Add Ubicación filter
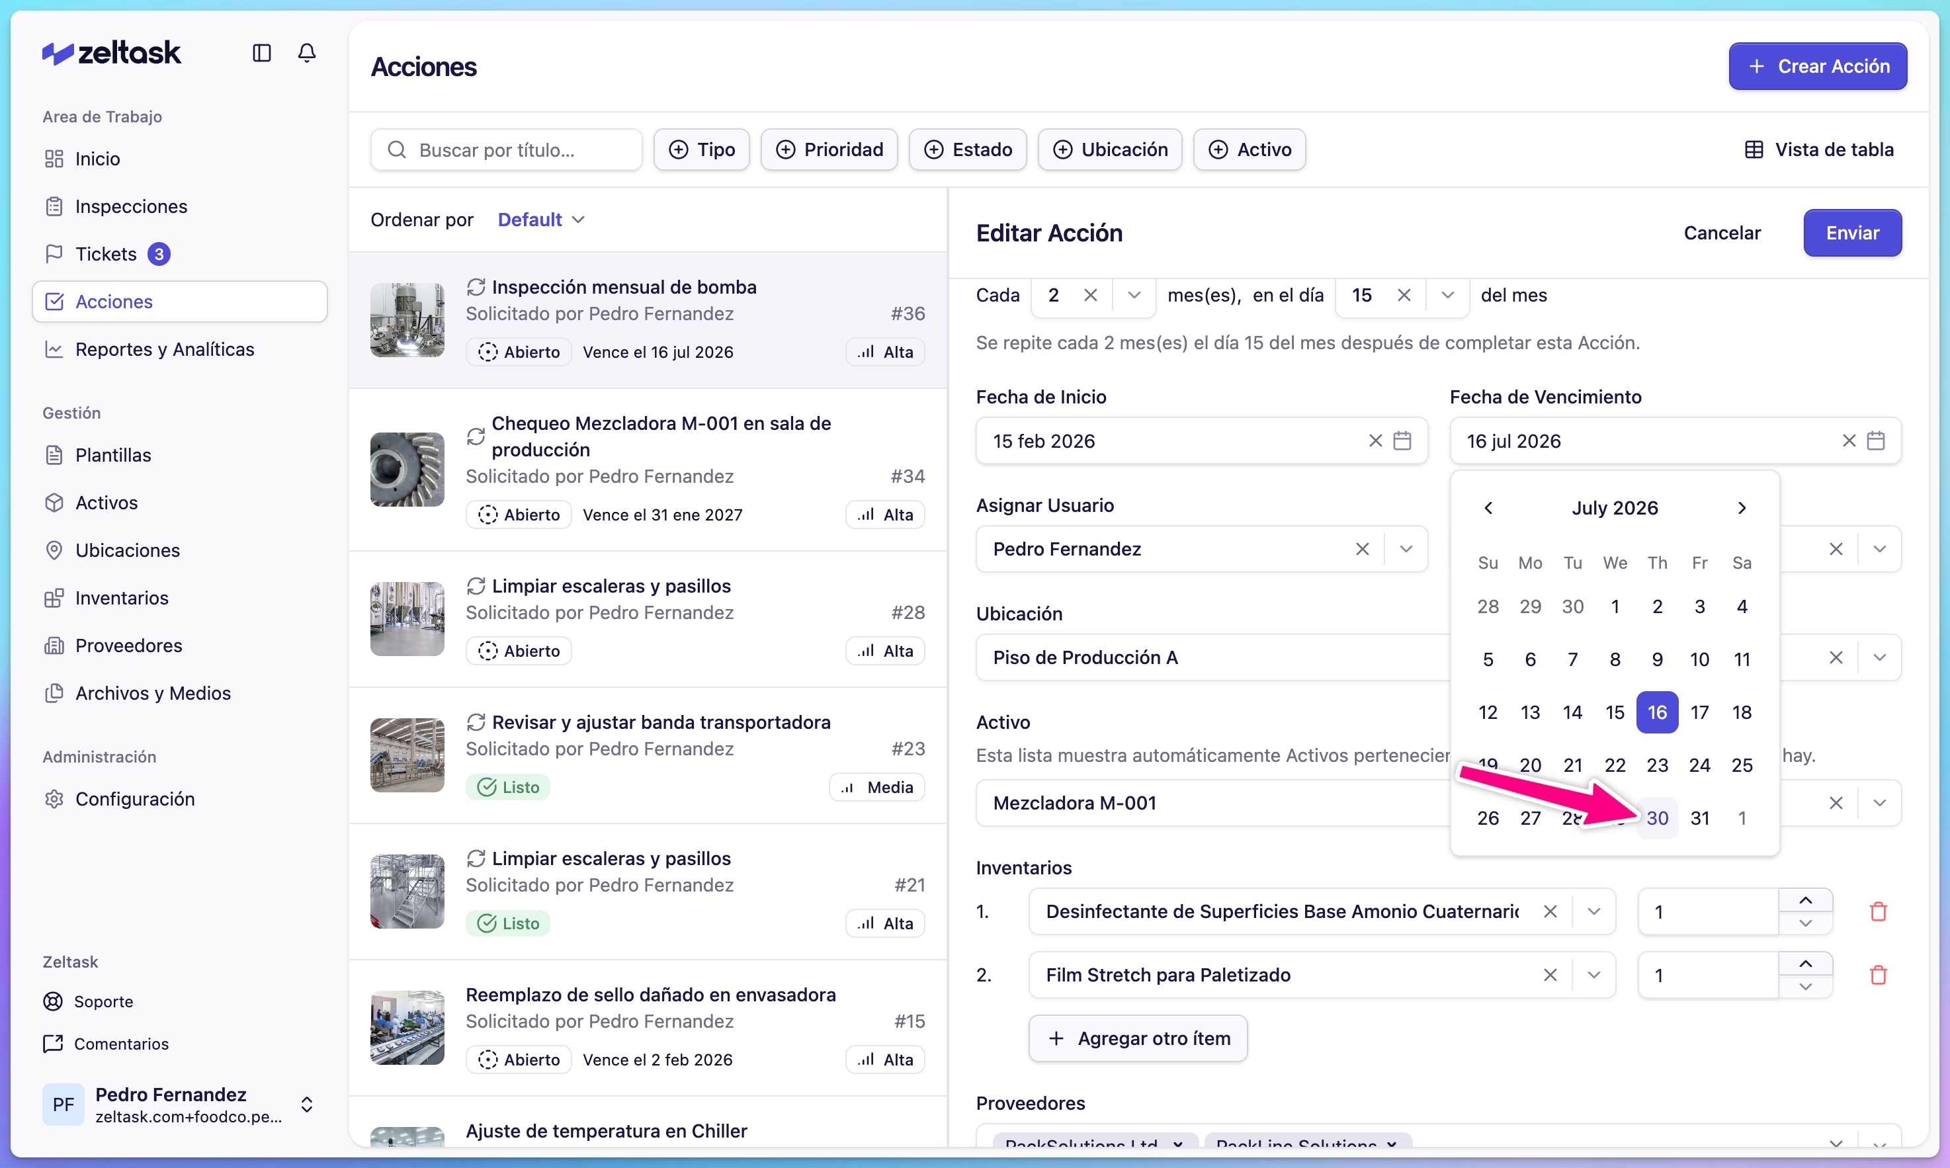This screenshot has width=1950, height=1168. [x=1109, y=149]
